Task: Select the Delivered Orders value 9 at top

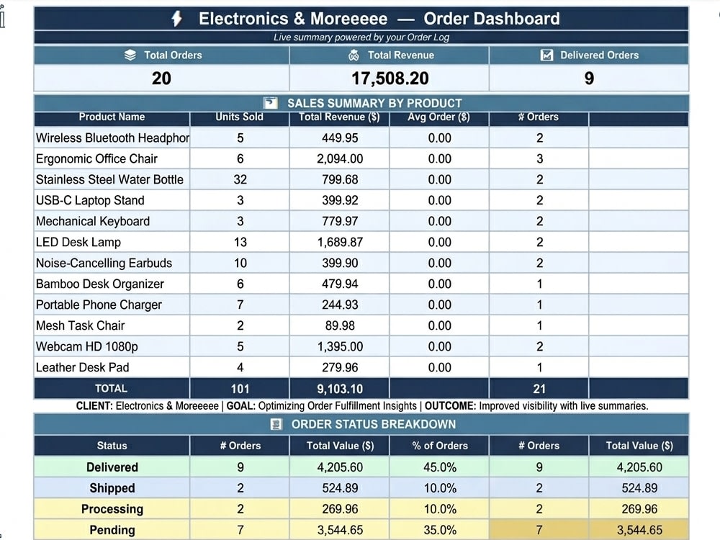Action: [x=589, y=78]
